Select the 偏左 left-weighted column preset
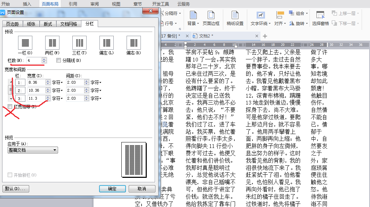The height and width of the screenshot is (207, 370). pos(107,43)
